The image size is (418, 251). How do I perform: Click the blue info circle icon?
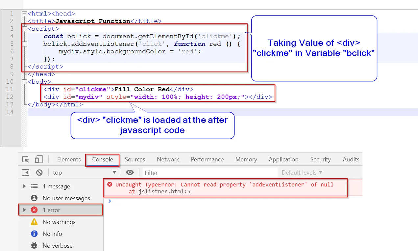click(x=34, y=234)
